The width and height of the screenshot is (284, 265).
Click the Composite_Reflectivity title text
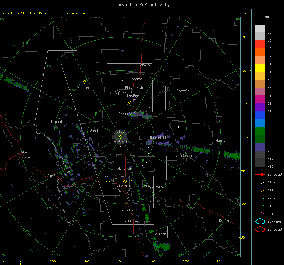[142, 5]
